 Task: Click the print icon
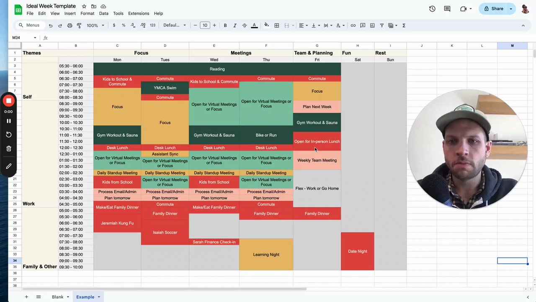click(x=70, y=26)
